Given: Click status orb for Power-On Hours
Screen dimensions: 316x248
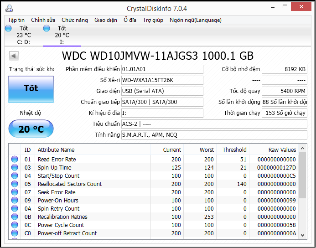Looking at the screenshot, I should tap(15, 201).
